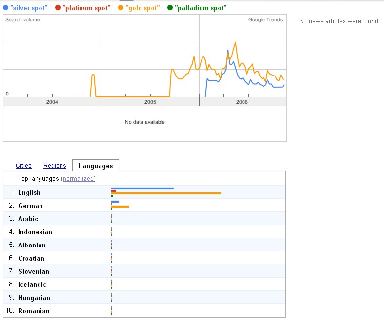Click the orange "gold spot" legend dot
The image size is (384, 321).
coord(121,8)
